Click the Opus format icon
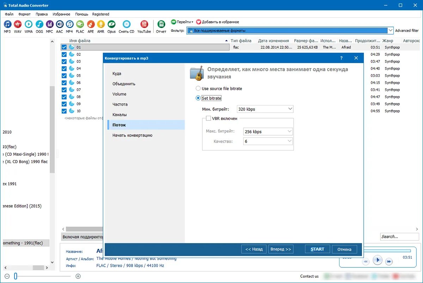 click(111, 25)
